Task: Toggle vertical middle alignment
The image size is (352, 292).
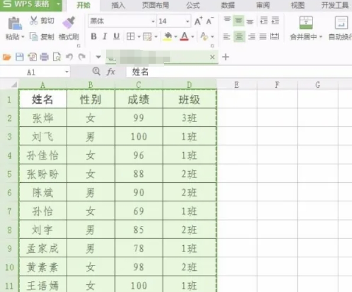Action: pos(238,21)
